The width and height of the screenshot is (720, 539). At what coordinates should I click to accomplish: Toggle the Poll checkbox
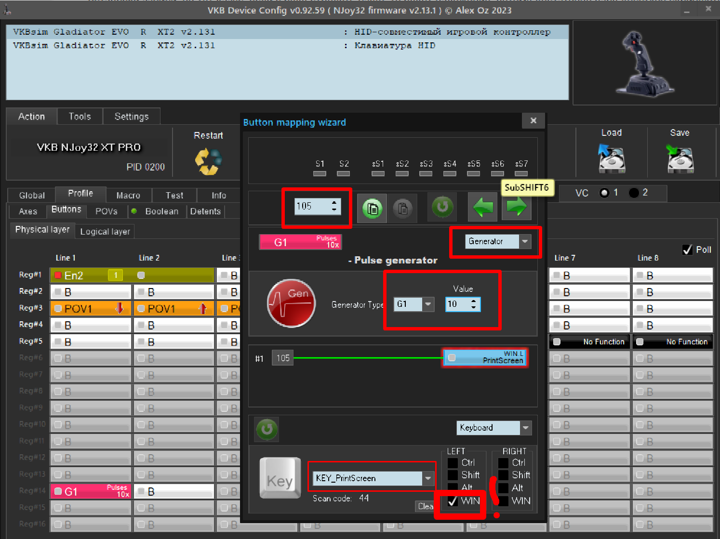pyautogui.click(x=688, y=250)
